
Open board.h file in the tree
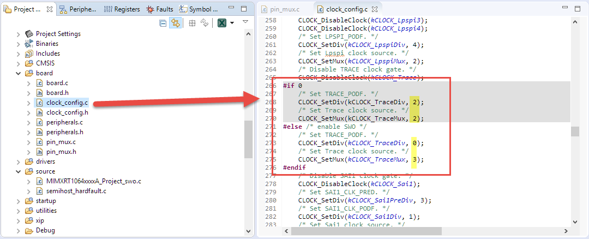click(57, 93)
